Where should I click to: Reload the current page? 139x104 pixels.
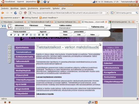pos(15,13)
